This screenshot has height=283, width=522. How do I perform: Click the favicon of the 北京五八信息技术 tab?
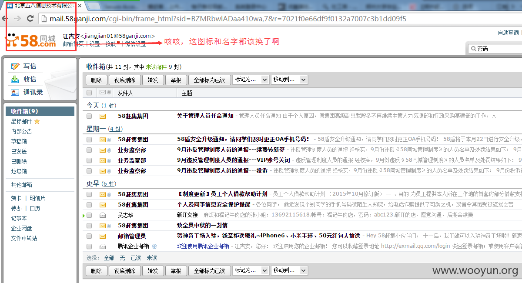(9, 6)
